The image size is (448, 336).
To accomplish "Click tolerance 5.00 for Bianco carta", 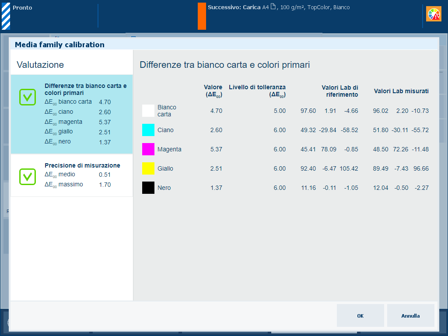I will tap(280, 111).
